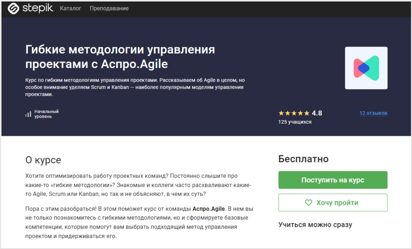This screenshot has height=249, width=412.
Task: Click the 4.8 rating value
Action: coord(317,113)
